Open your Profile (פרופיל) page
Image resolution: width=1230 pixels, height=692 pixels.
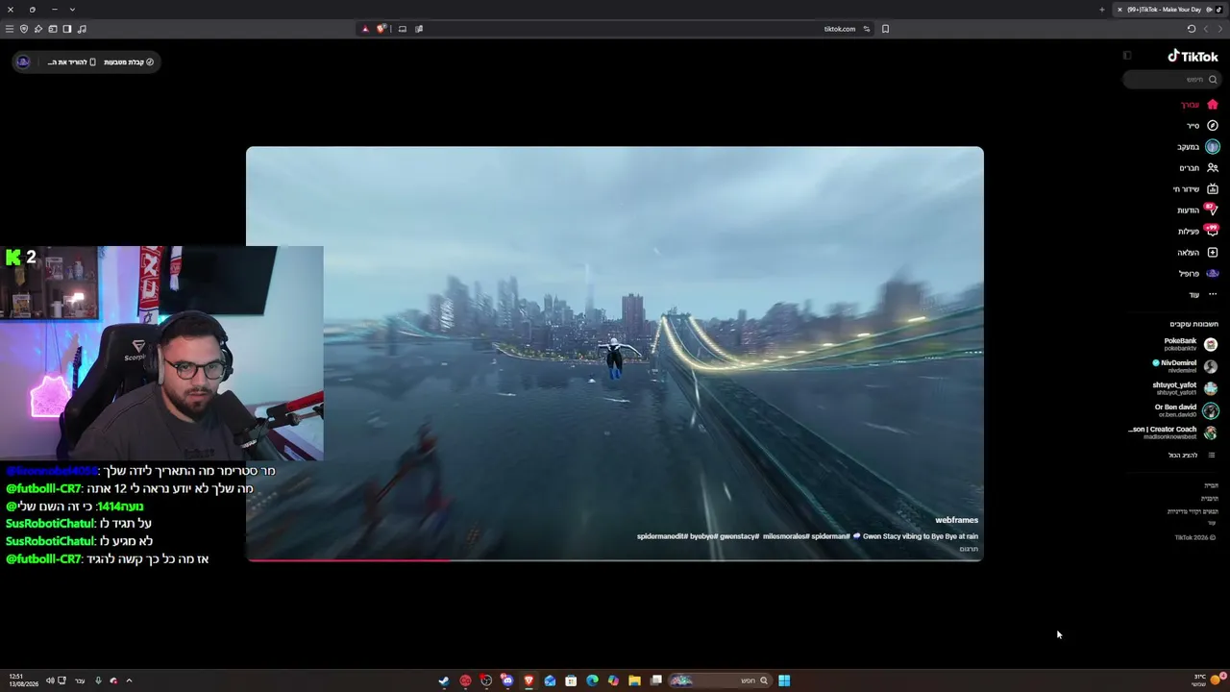pyautogui.click(x=1198, y=274)
